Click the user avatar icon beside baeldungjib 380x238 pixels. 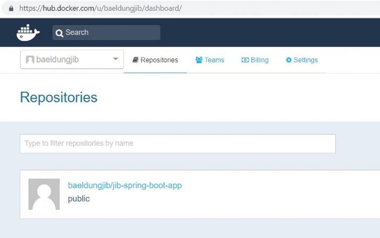(x=30, y=60)
